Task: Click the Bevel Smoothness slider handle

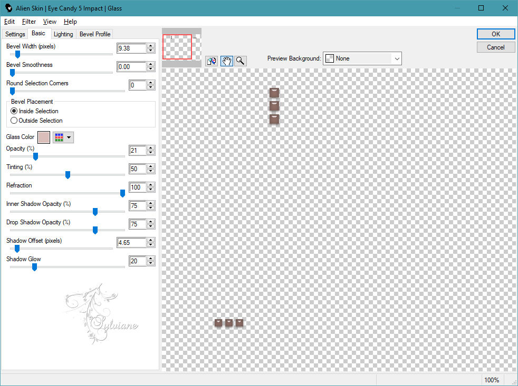Action: 12,73
